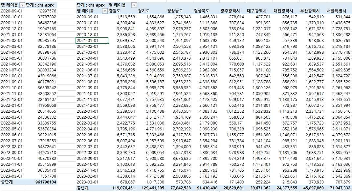Select the 경상남도 value 1,394,009
This screenshot has height=192, width=352.
click(182, 147)
